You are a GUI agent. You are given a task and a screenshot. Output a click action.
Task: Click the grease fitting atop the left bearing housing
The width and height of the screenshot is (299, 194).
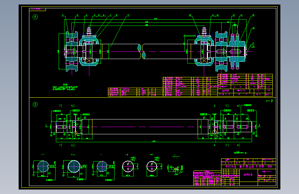tap(89, 31)
